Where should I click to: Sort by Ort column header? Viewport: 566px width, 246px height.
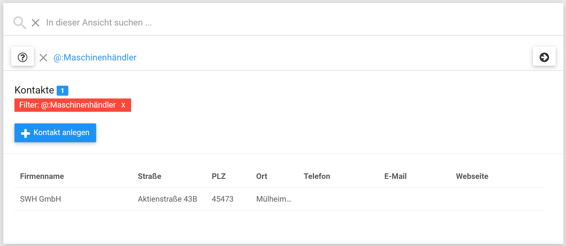(261, 176)
